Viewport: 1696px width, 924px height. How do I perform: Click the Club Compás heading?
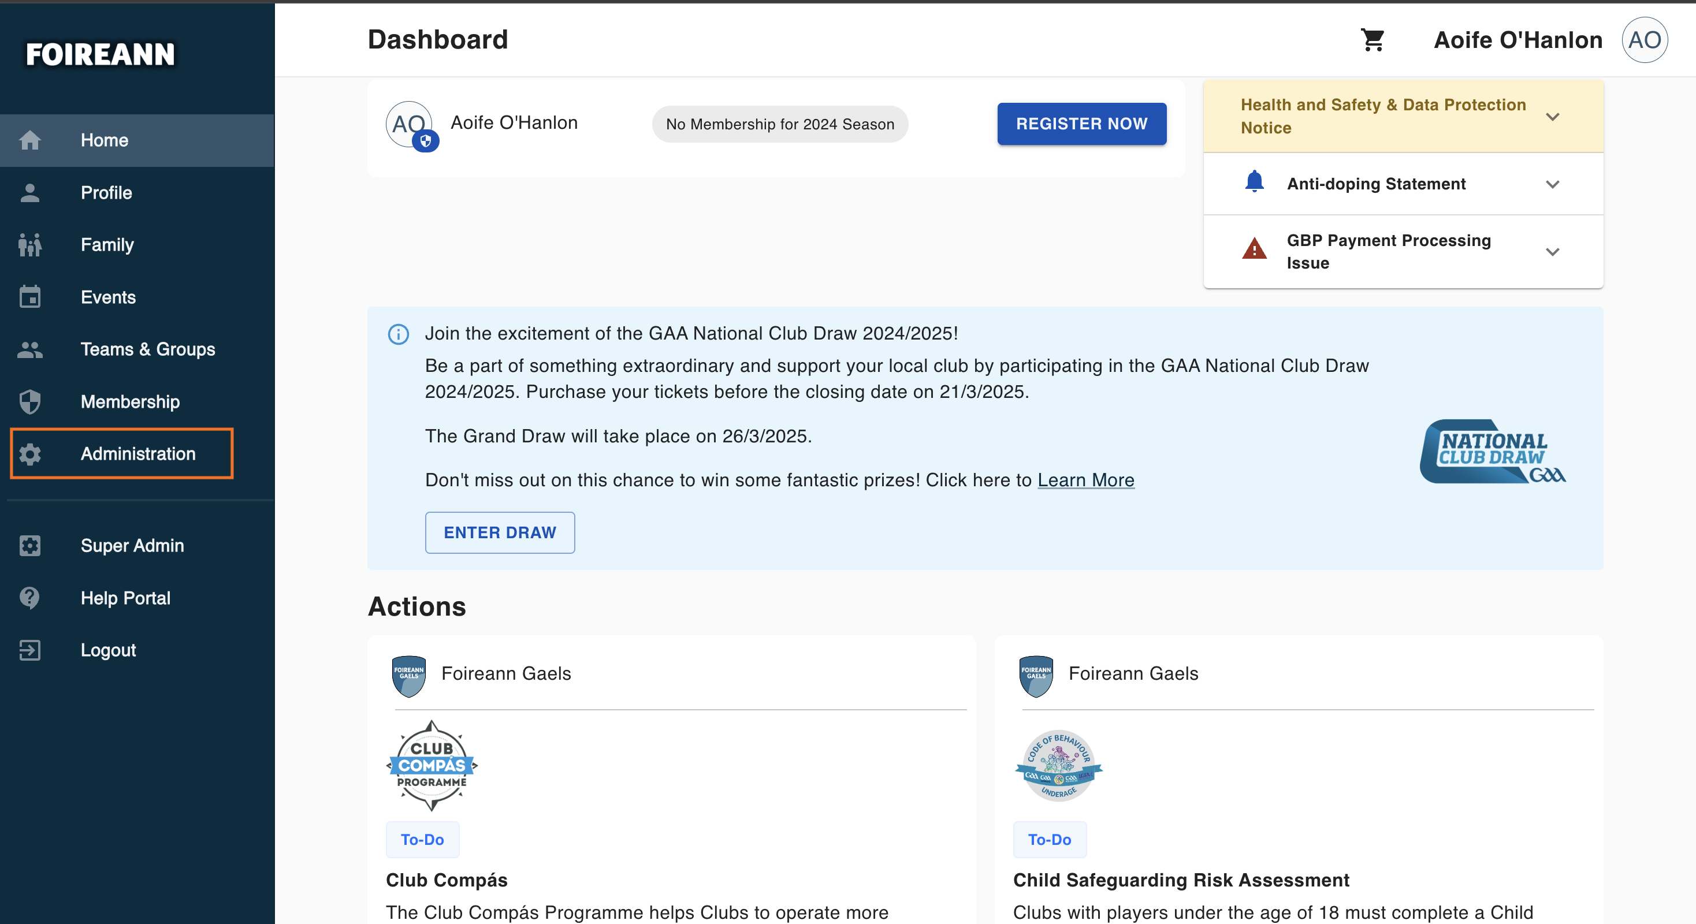pyautogui.click(x=447, y=880)
